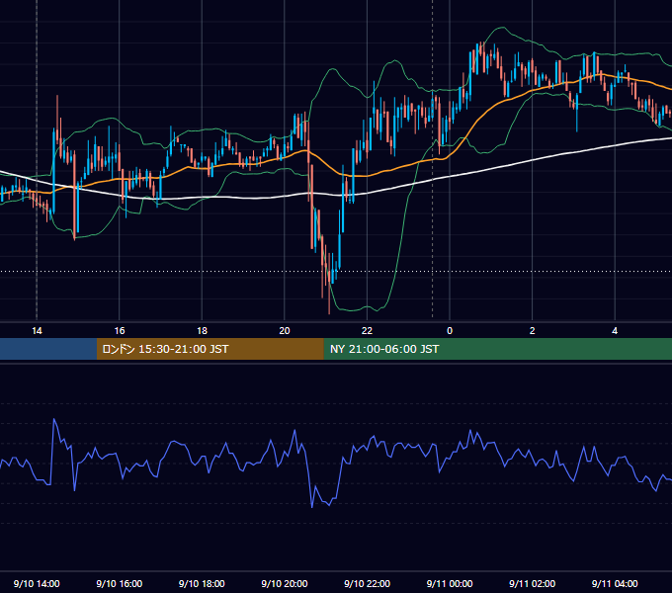672x593 pixels.
Task: Click the blue session band before ロンドン
Action: (48, 349)
